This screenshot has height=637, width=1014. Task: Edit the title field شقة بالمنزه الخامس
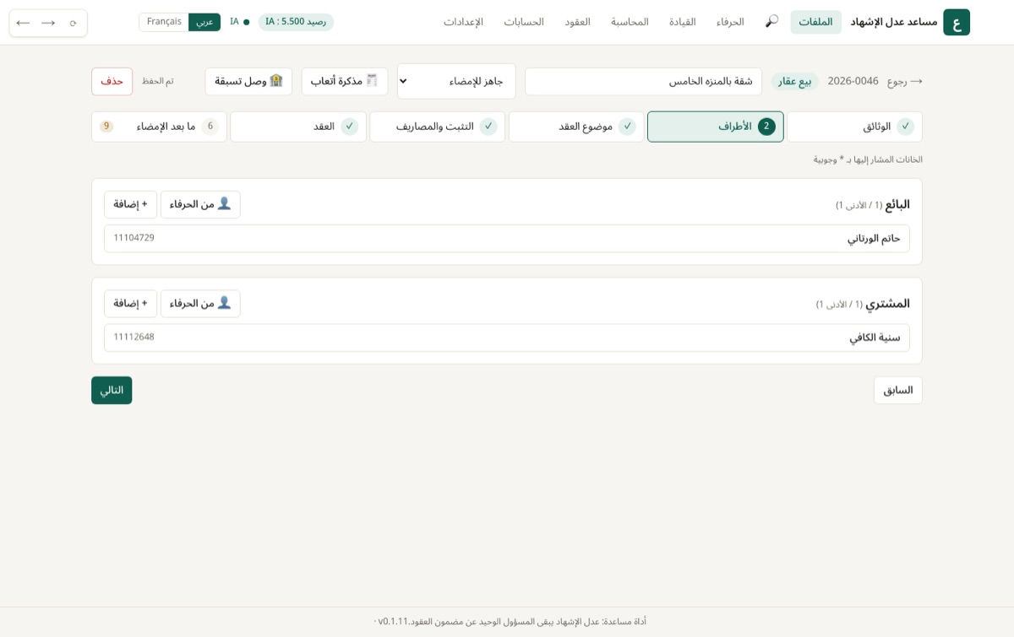pos(643,81)
